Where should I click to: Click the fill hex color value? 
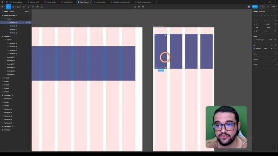[258, 49]
